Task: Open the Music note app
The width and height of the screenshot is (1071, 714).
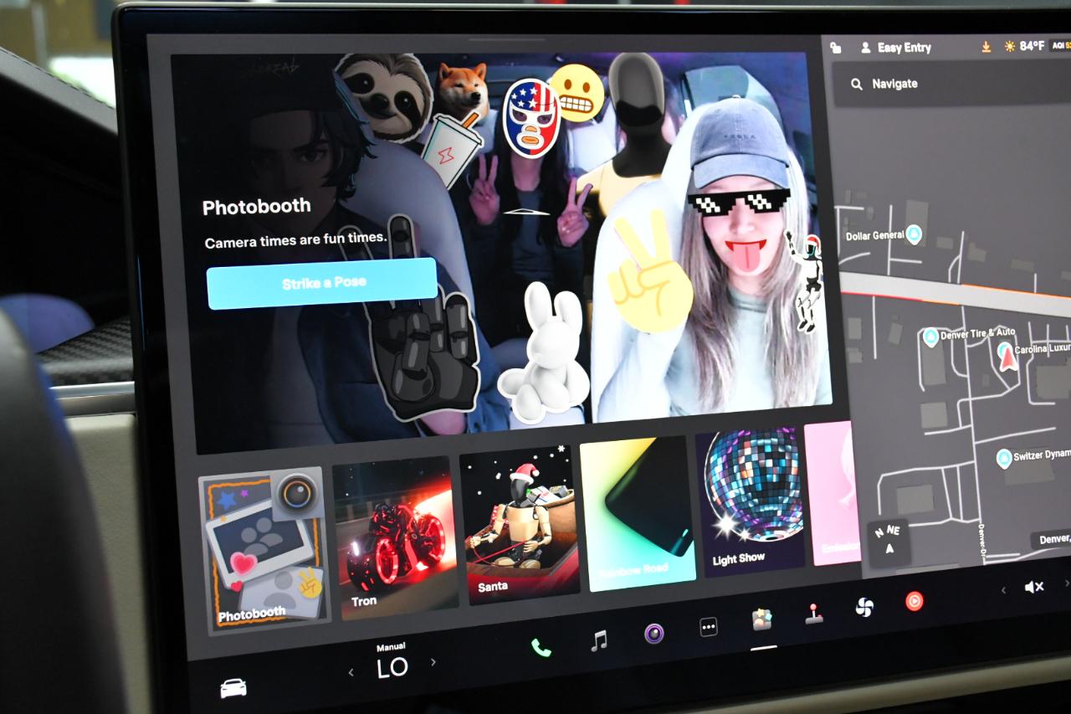Action: click(x=598, y=641)
